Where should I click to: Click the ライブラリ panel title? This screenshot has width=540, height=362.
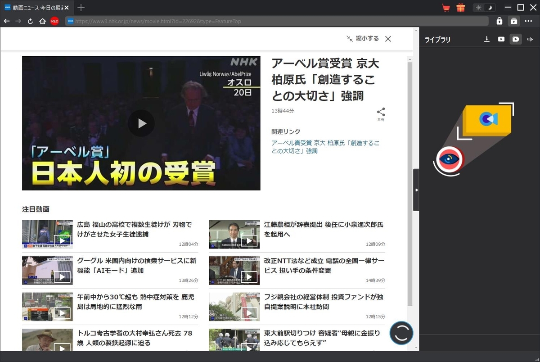437,40
